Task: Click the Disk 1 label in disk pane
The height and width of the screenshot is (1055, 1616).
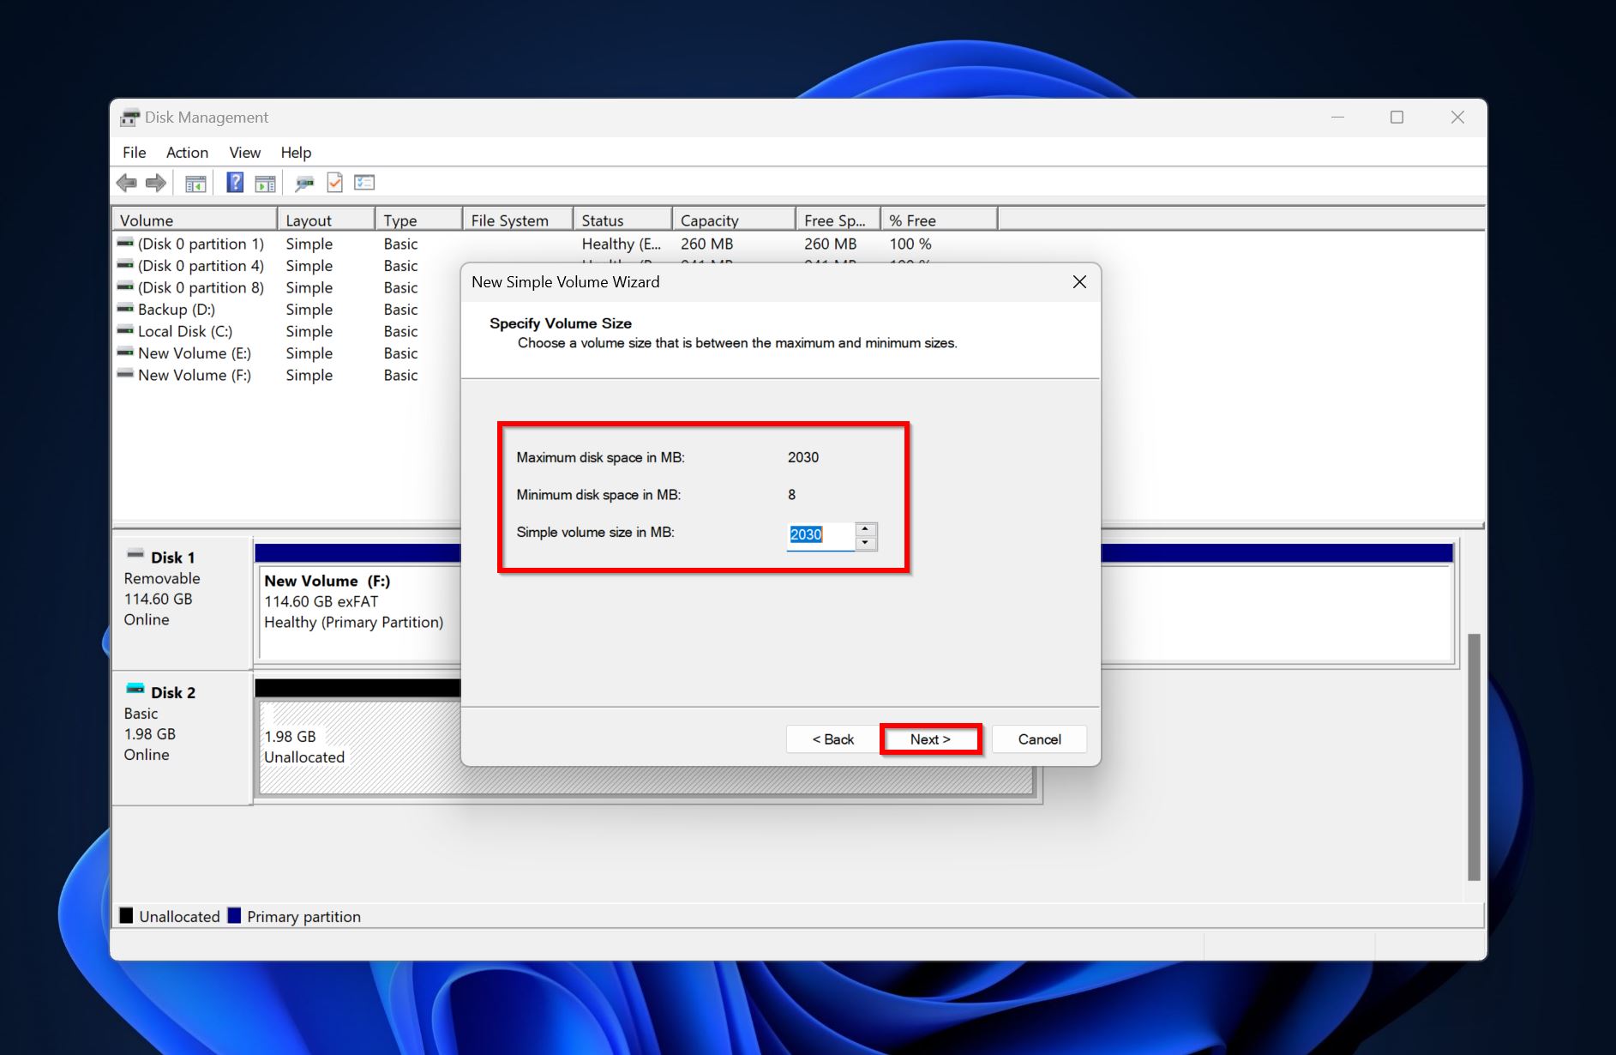Action: (x=173, y=558)
